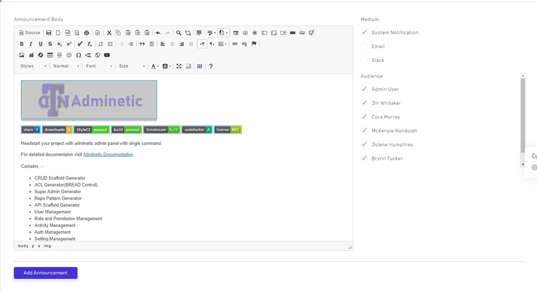Image resolution: width=537 pixels, height=291 pixels.
Task: Click the Copy icon
Action: (x=119, y=33)
